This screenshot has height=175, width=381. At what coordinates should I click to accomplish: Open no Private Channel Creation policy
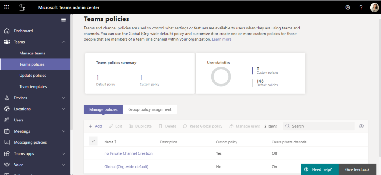pyautogui.click(x=128, y=153)
